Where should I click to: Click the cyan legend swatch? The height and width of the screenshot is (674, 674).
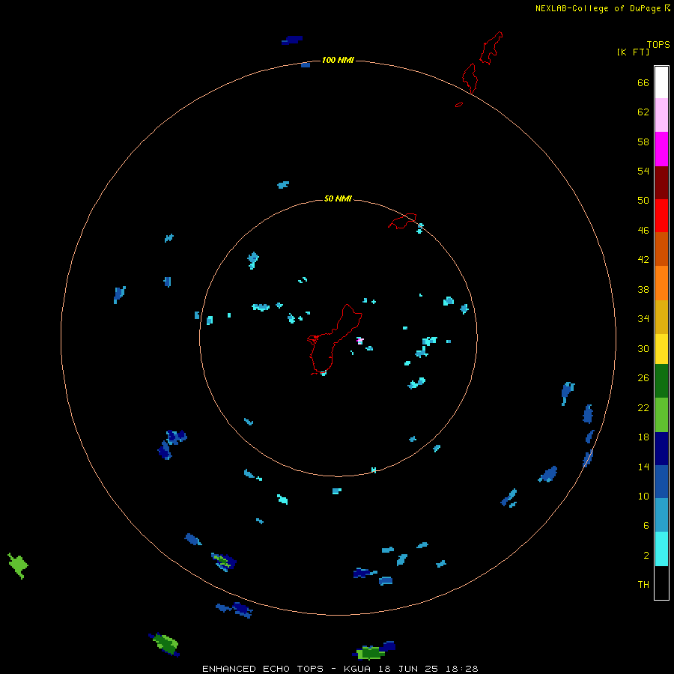(661, 549)
